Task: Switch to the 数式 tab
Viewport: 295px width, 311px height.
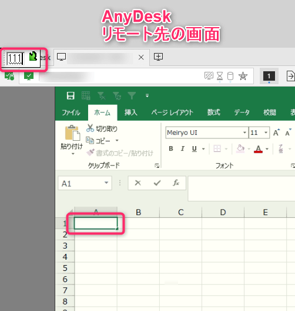Action: (x=214, y=113)
